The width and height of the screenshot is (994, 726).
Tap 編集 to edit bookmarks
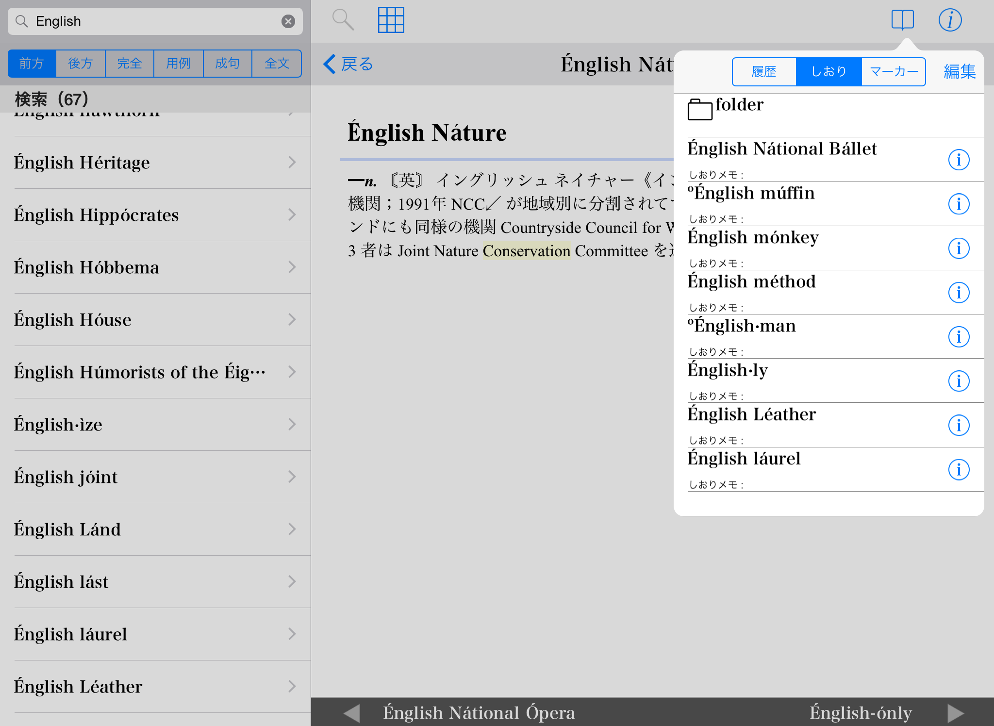pyautogui.click(x=960, y=72)
